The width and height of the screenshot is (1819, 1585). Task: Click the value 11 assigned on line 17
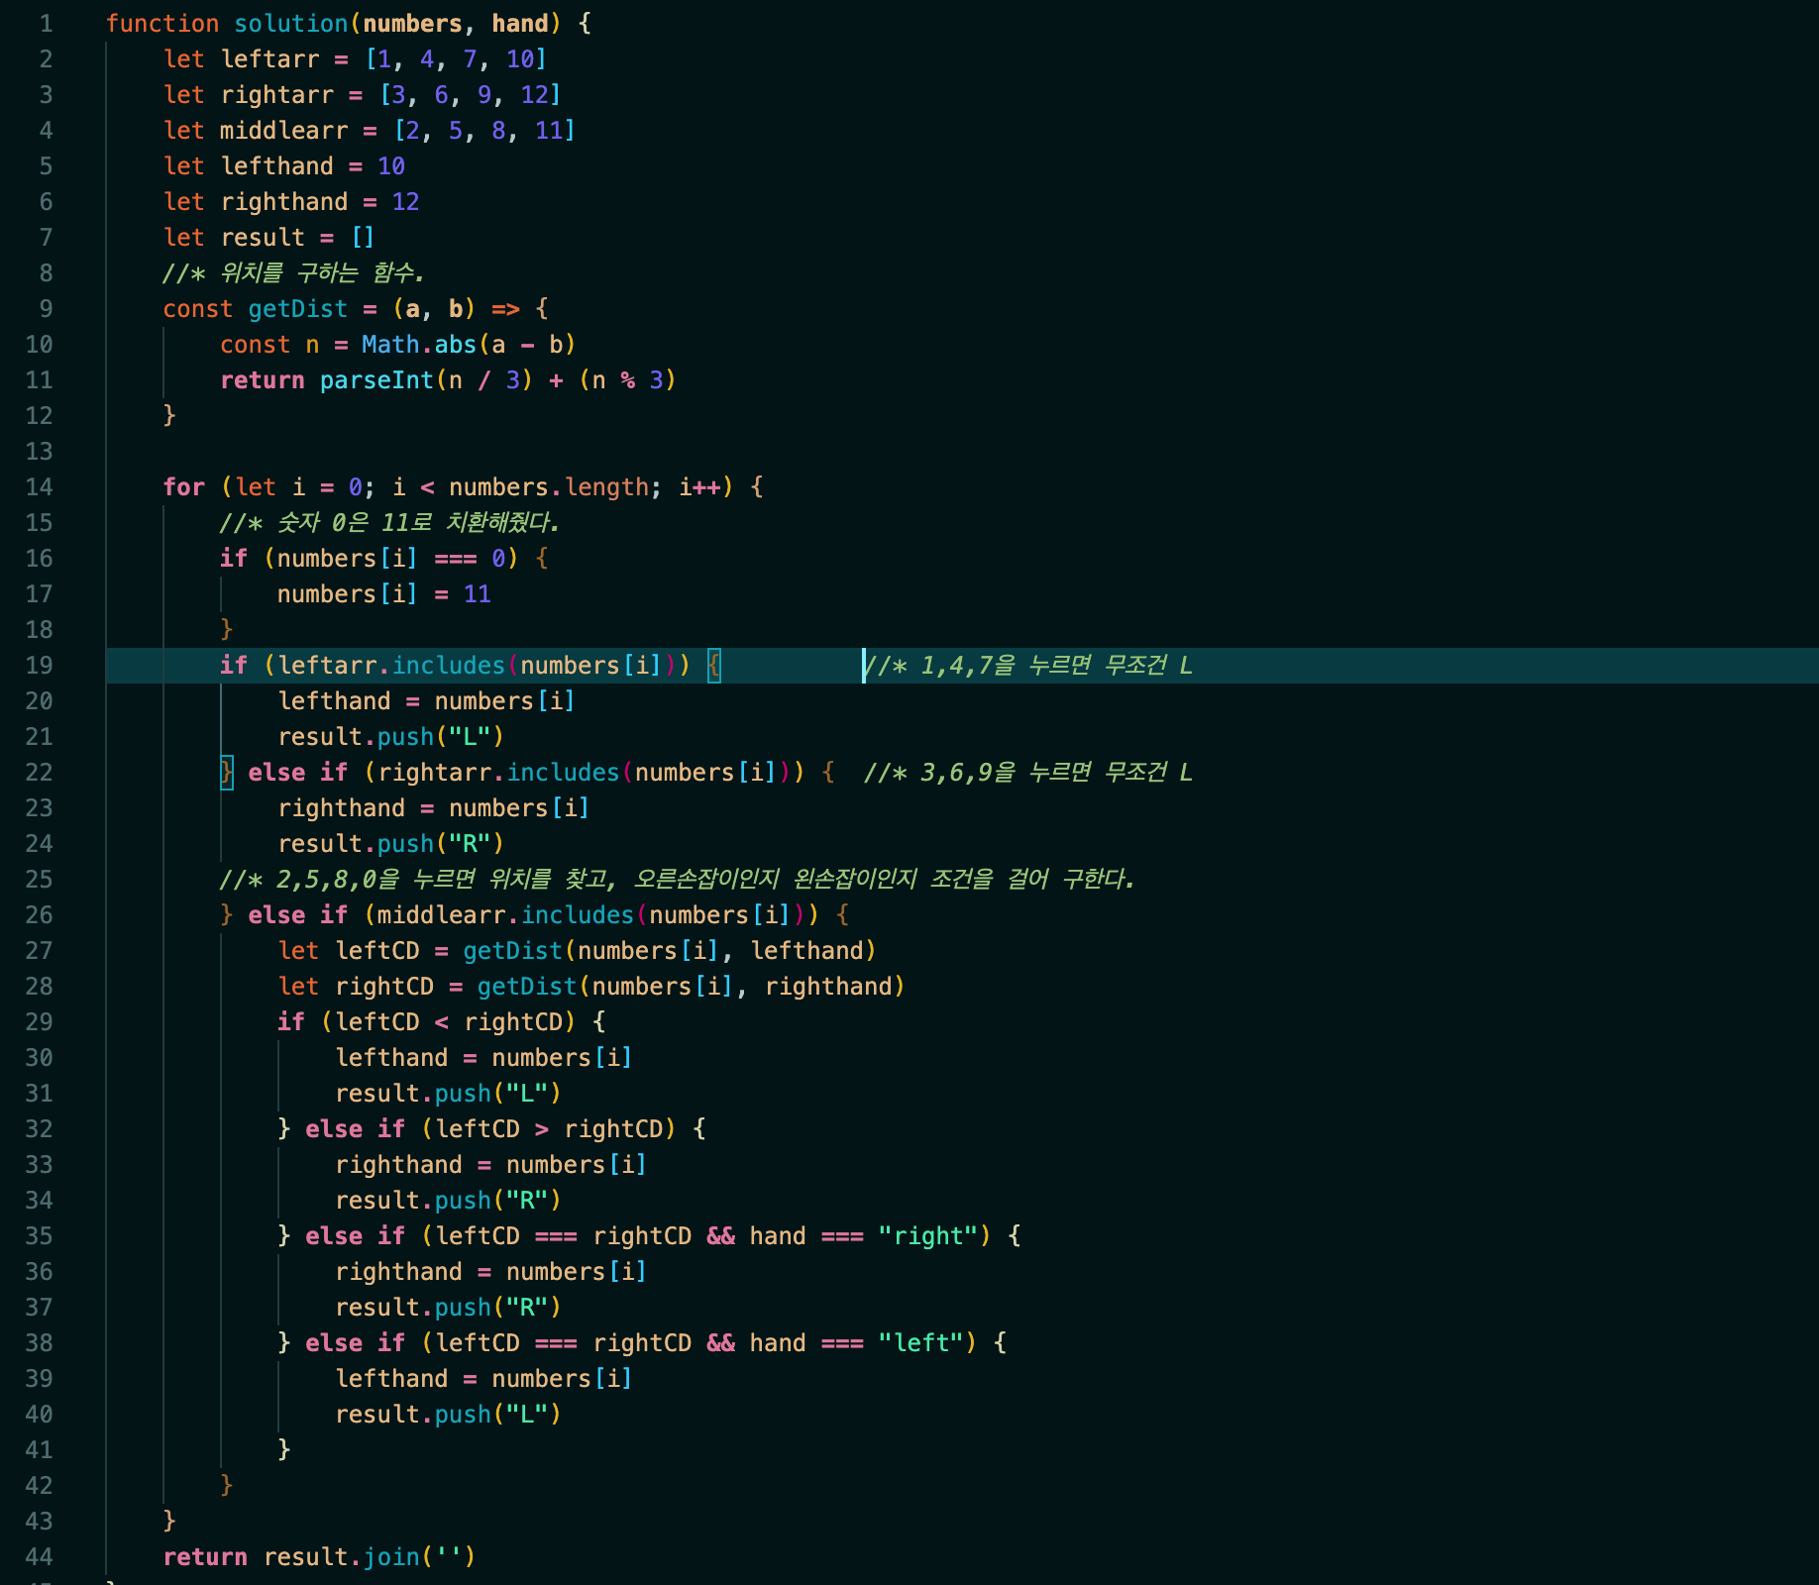coord(477,594)
